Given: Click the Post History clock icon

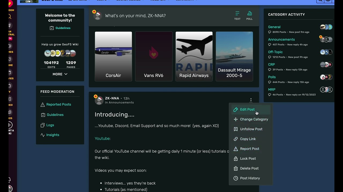Looking at the screenshot, I should [236, 178].
